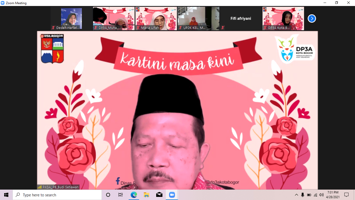The height and width of the screenshot is (200, 355).
Task: Open the Wi-Fi network status icon
Action: 315,195
